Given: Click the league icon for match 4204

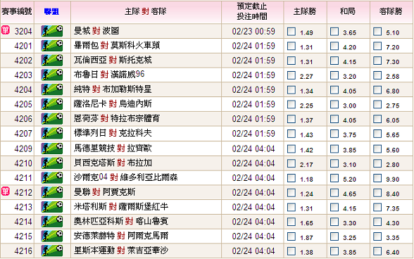Looking at the screenshot, I should click(52, 89).
